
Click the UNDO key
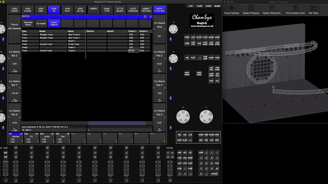click(201, 135)
